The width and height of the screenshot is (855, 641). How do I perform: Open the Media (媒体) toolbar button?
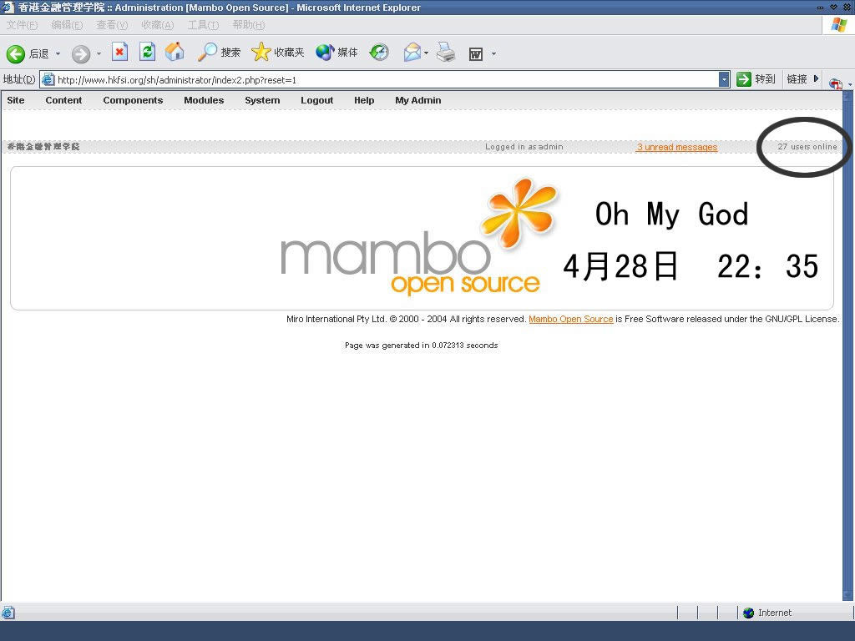tap(336, 53)
